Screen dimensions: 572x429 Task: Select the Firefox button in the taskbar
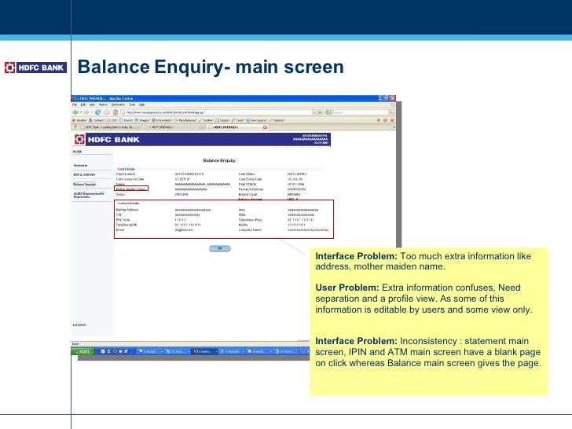[x=204, y=351]
